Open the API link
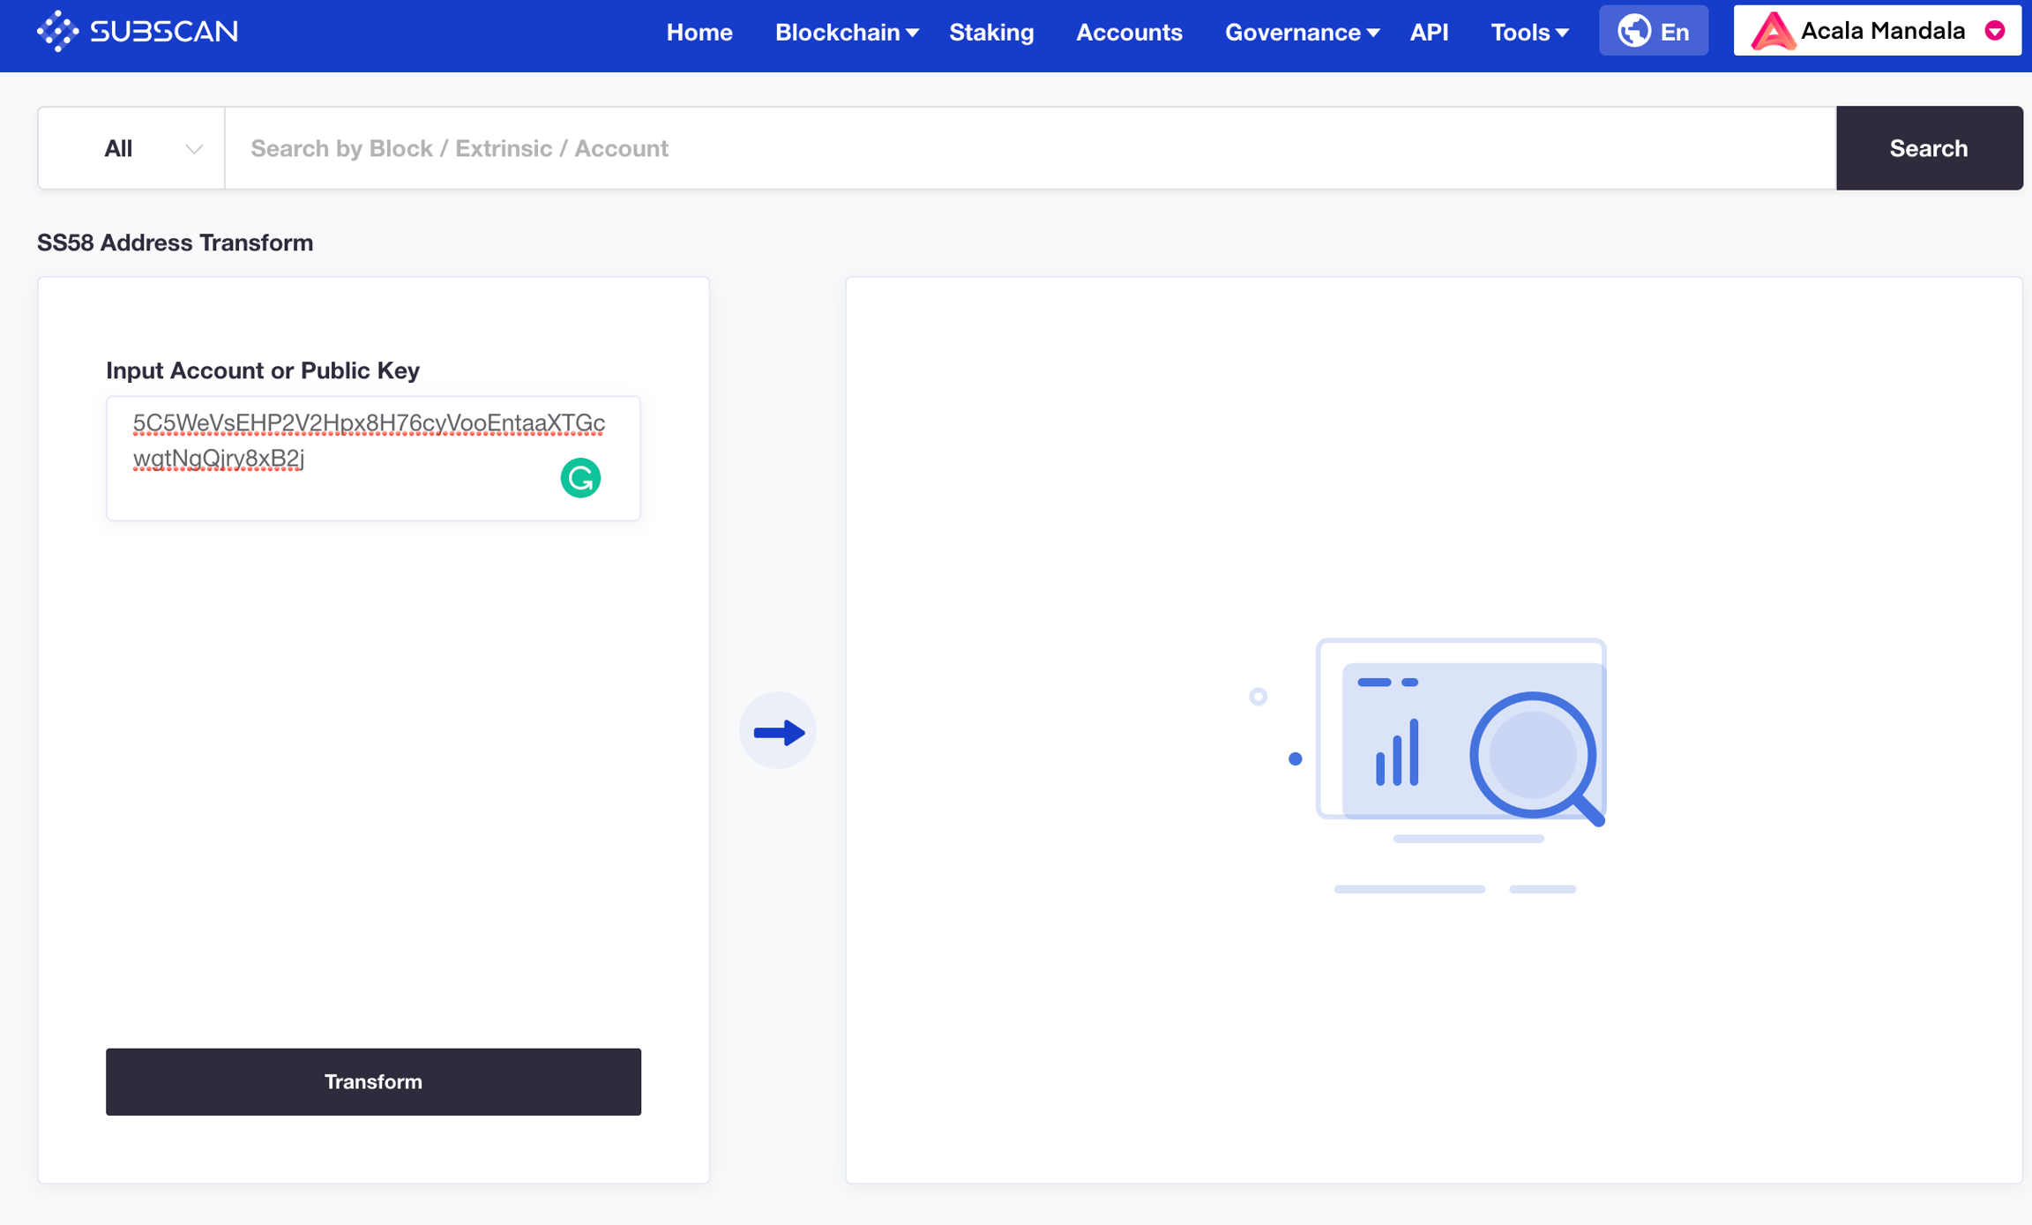 1429,33
